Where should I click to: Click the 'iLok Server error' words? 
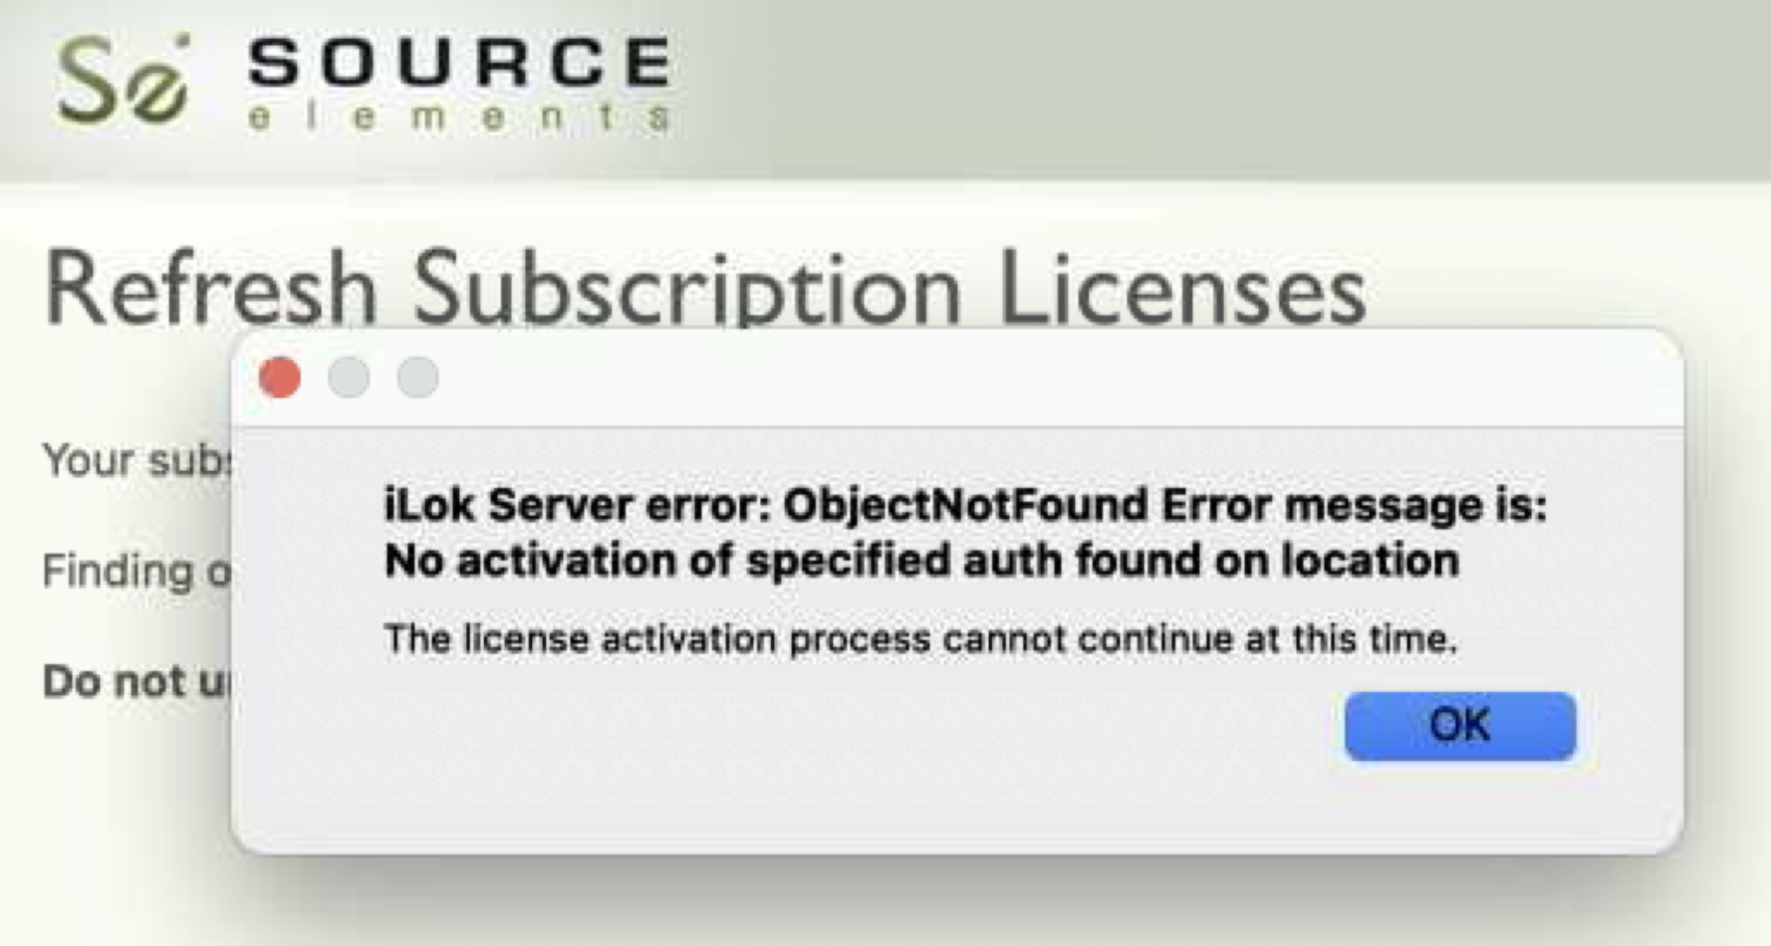coord(579,505)
